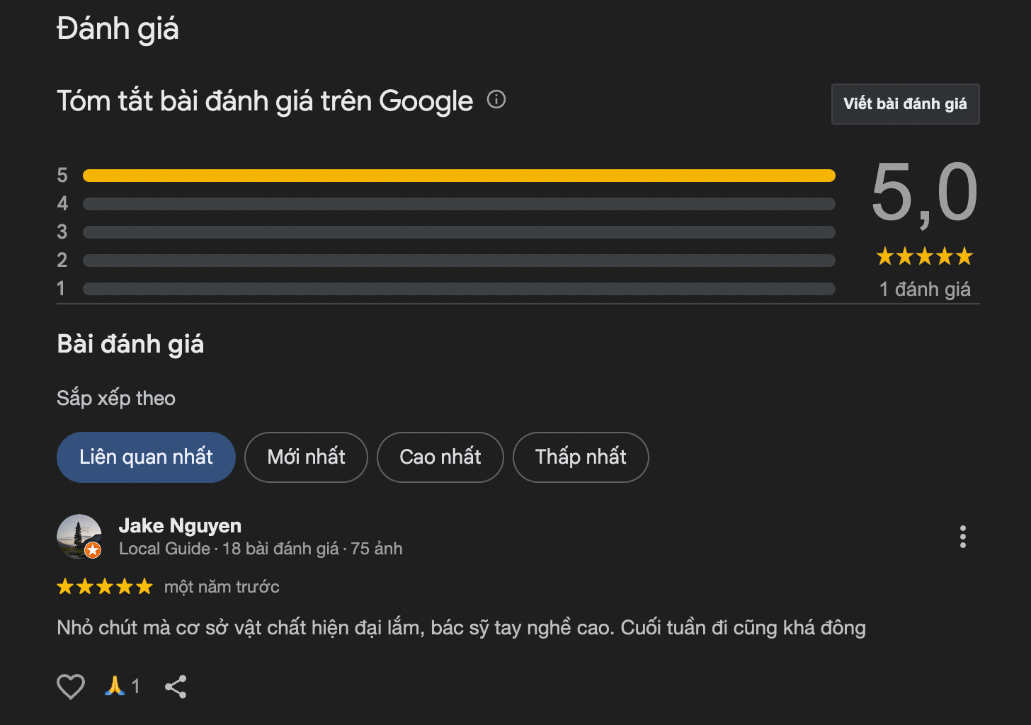This screenshot has height=725, width=1031.
Task: Click the reviewer name Jake Nguyen
Action: point(180,525)
